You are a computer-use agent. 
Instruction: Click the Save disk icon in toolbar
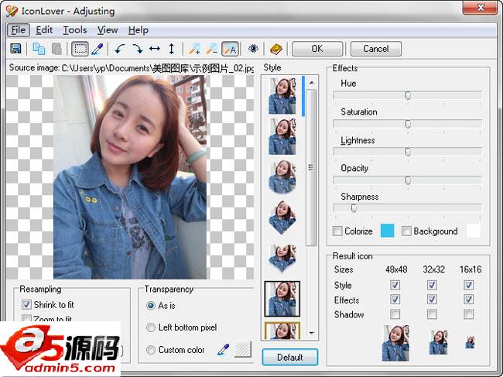tap(15, 49)
